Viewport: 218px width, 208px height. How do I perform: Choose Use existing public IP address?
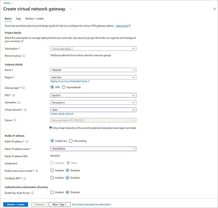coord(71,141)
